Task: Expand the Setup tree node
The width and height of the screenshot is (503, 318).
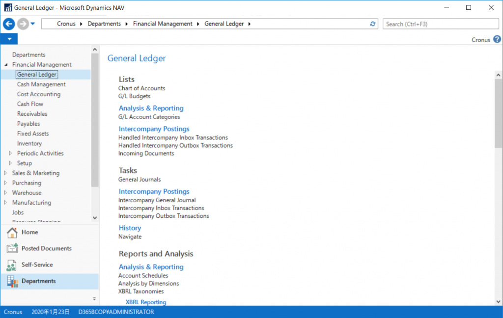Action: tap(11, 163)
